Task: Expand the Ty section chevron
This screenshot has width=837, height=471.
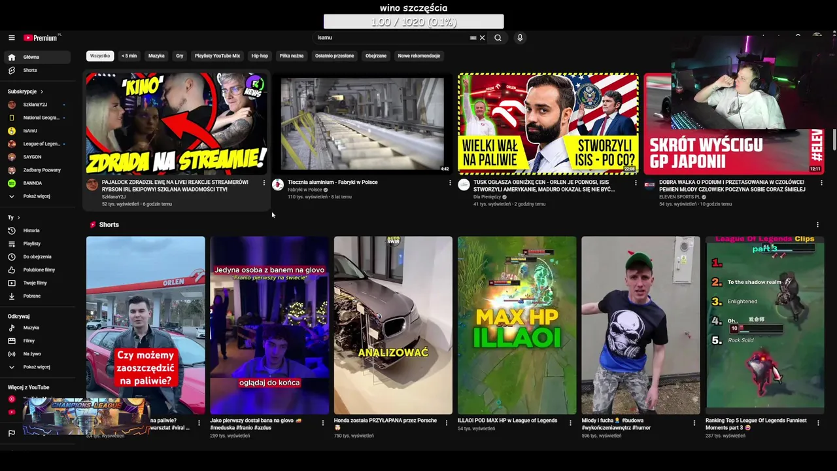Action: click(x=18, y=217)
